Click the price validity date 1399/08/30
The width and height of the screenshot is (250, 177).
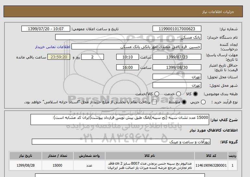pyautogui.click(x=177, y=68)
